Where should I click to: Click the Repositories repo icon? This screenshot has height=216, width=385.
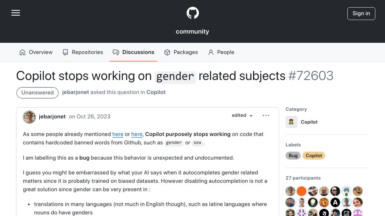(65, 52)
